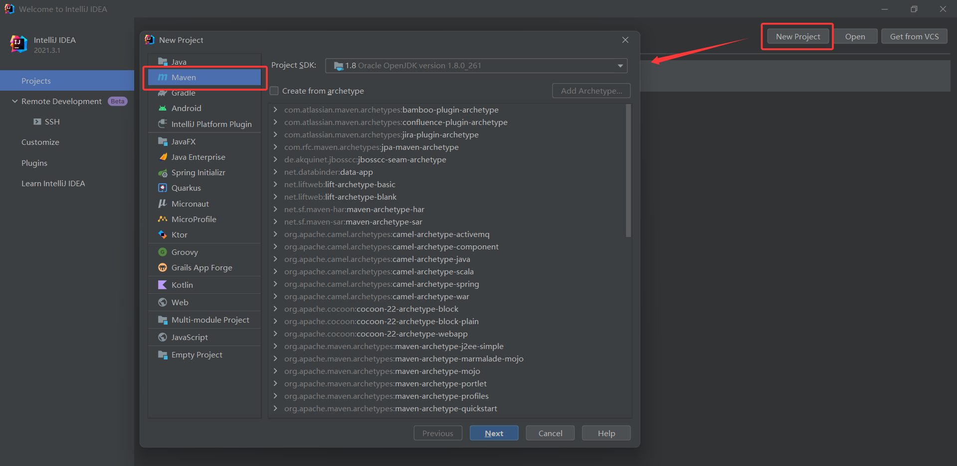
Task: Click the Android robot icon
Action: click(163, 108)
